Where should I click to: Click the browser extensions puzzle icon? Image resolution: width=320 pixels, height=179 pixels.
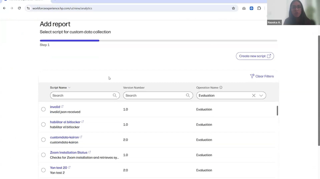coord(259,8)
